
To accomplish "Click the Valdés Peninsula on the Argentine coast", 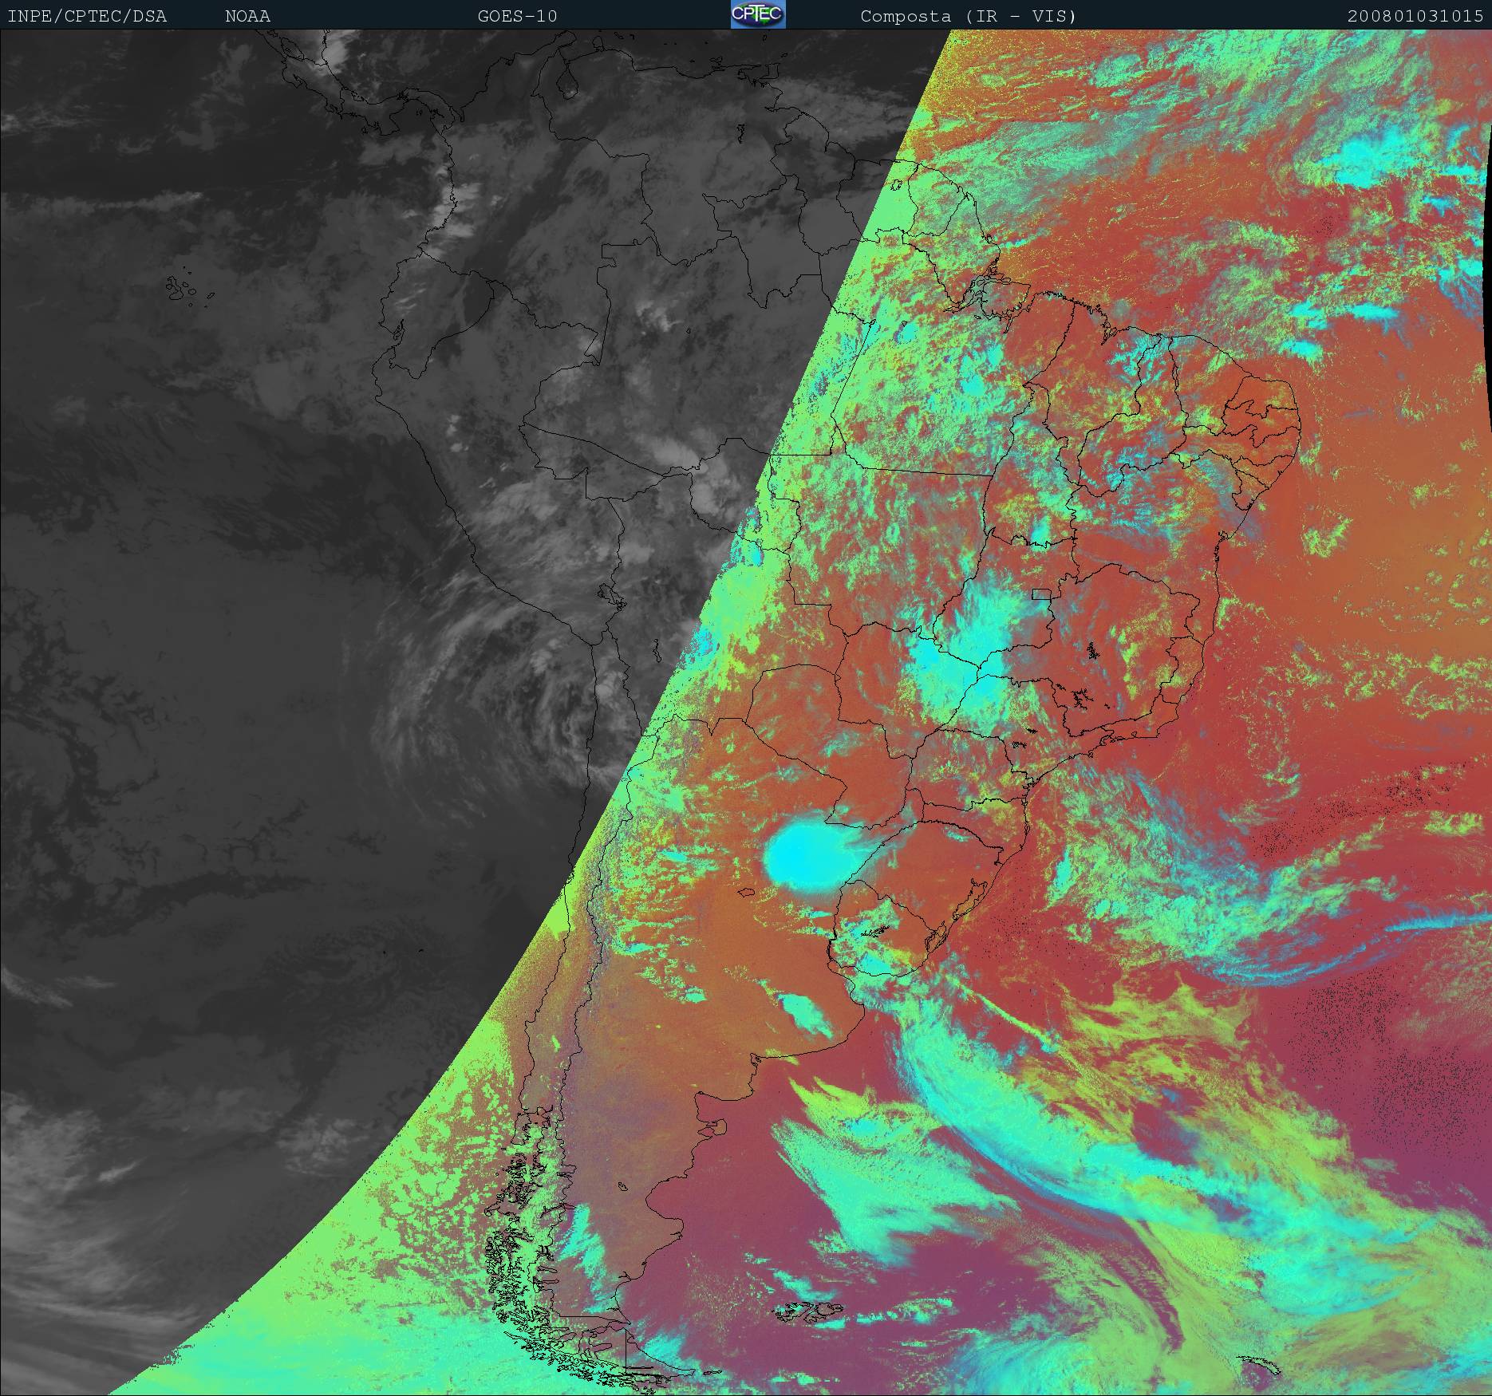I will [721, 1127].
